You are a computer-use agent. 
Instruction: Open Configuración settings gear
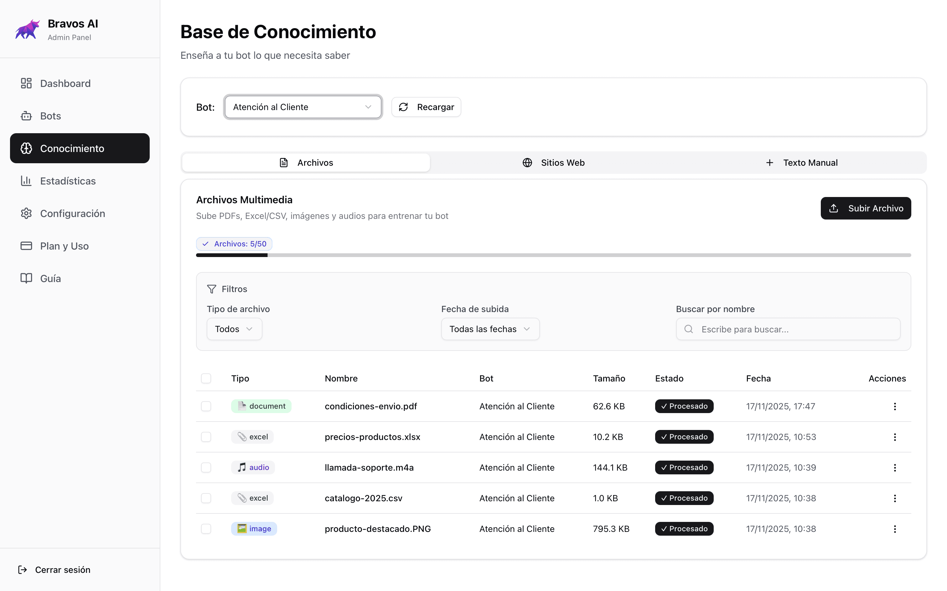pyautogui.click(x=73, y=213)
